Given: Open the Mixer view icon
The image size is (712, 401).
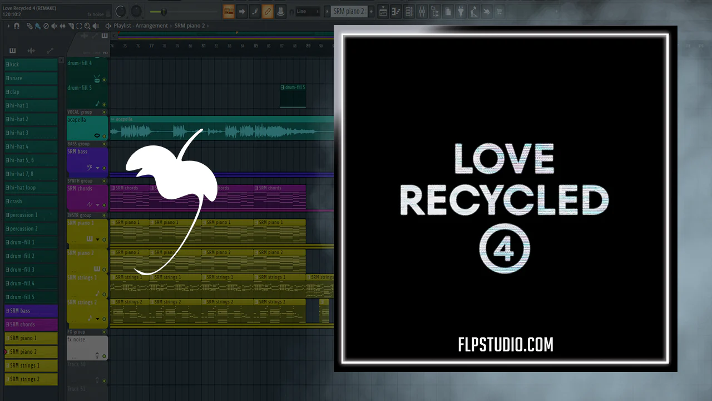Looking at the screenshot, I should pos(422,11).
